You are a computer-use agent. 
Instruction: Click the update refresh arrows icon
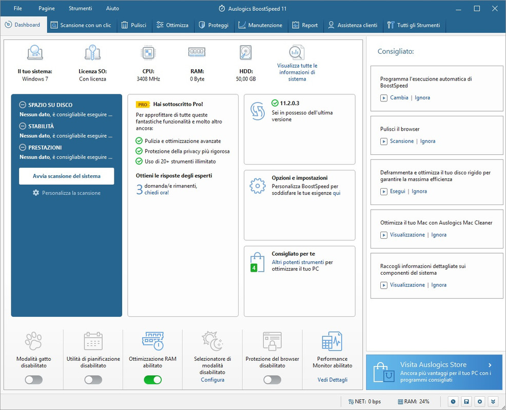pyautogui.click(x=258, y=111)
